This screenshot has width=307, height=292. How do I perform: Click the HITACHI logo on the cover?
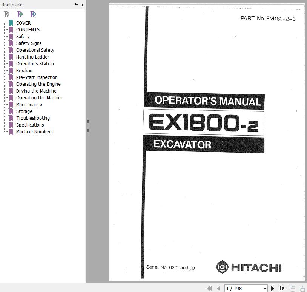pyautogui.click(x=248, y=267)
